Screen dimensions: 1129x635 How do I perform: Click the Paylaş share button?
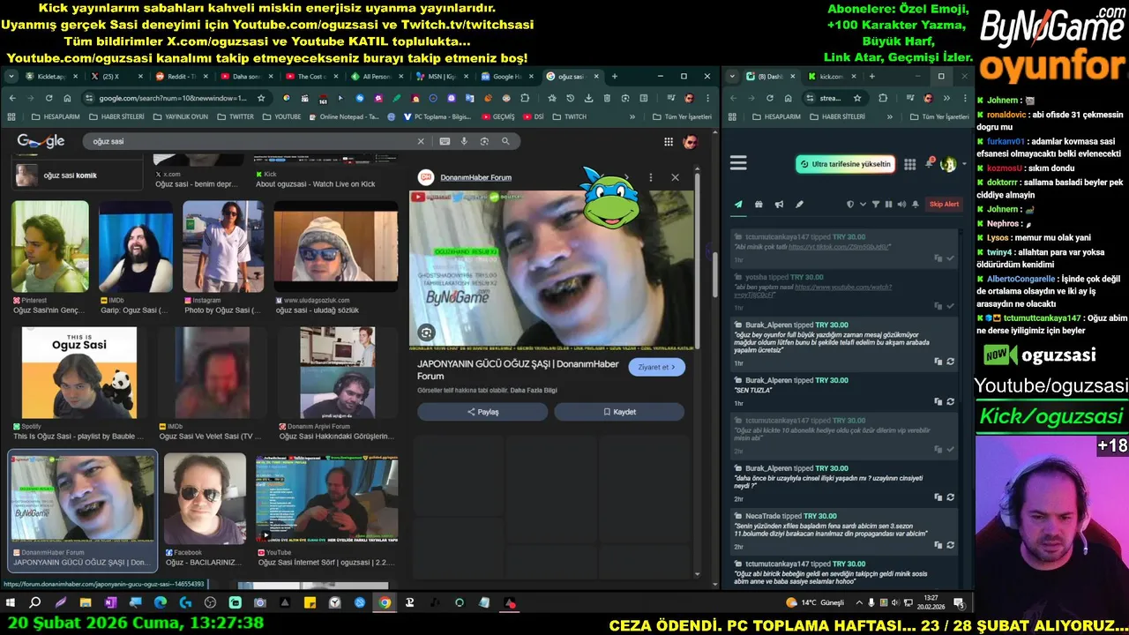coord(482,412)
